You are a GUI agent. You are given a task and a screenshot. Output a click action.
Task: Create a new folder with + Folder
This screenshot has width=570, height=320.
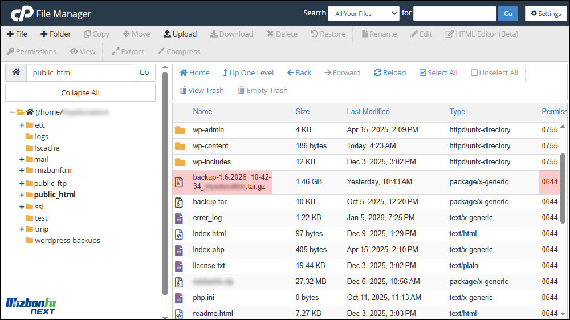coord(55,34)
